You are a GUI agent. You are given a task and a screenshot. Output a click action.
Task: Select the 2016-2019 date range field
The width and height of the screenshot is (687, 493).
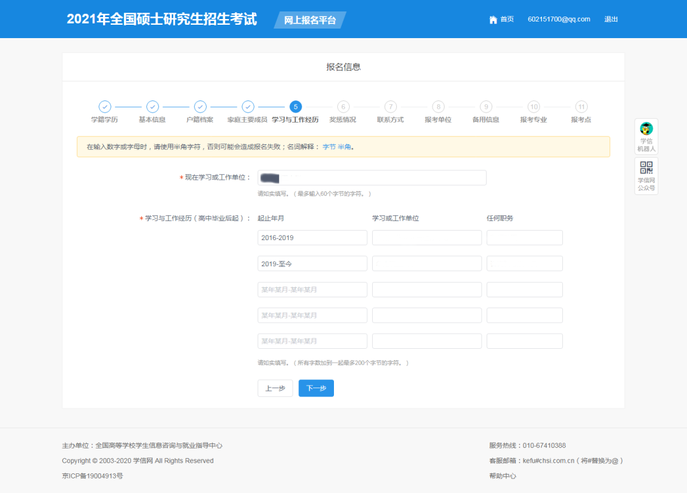click(312, 237)
